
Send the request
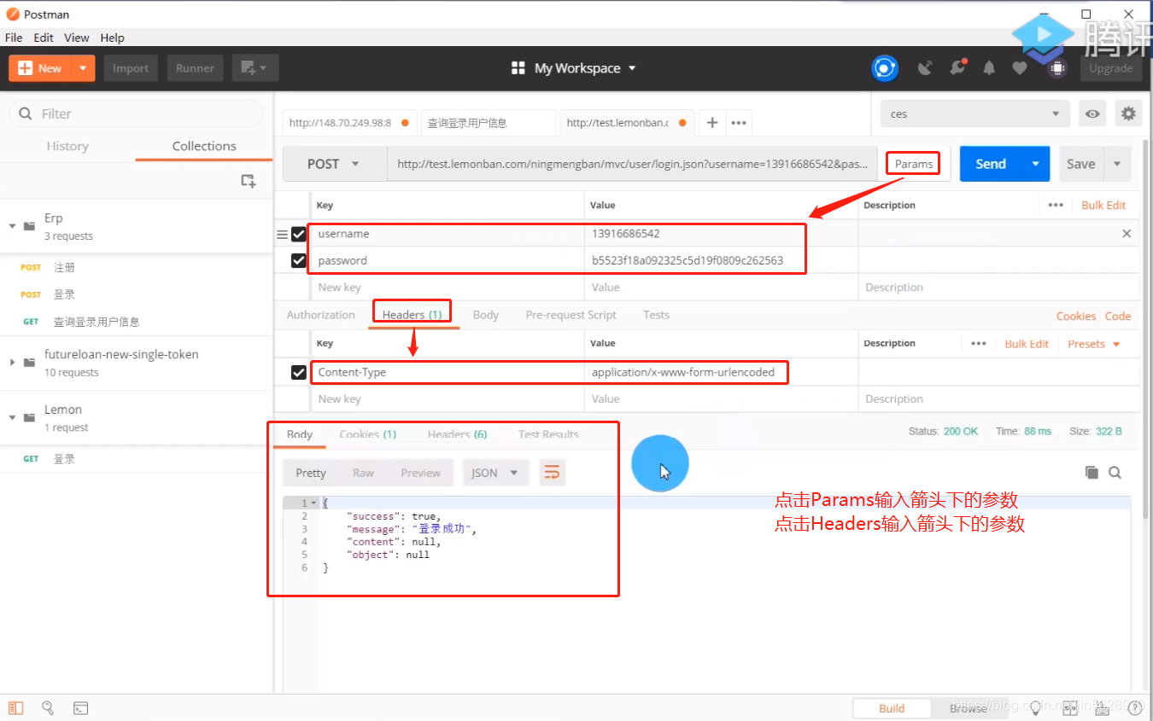tap(991, 164)
